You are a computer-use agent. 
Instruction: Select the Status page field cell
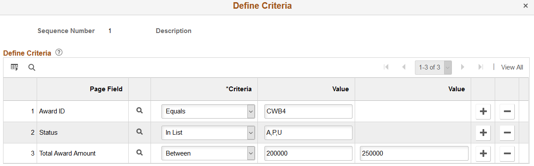48,133
